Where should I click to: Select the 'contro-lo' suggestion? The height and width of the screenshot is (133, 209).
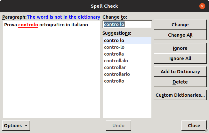click(x=114, y=47)
